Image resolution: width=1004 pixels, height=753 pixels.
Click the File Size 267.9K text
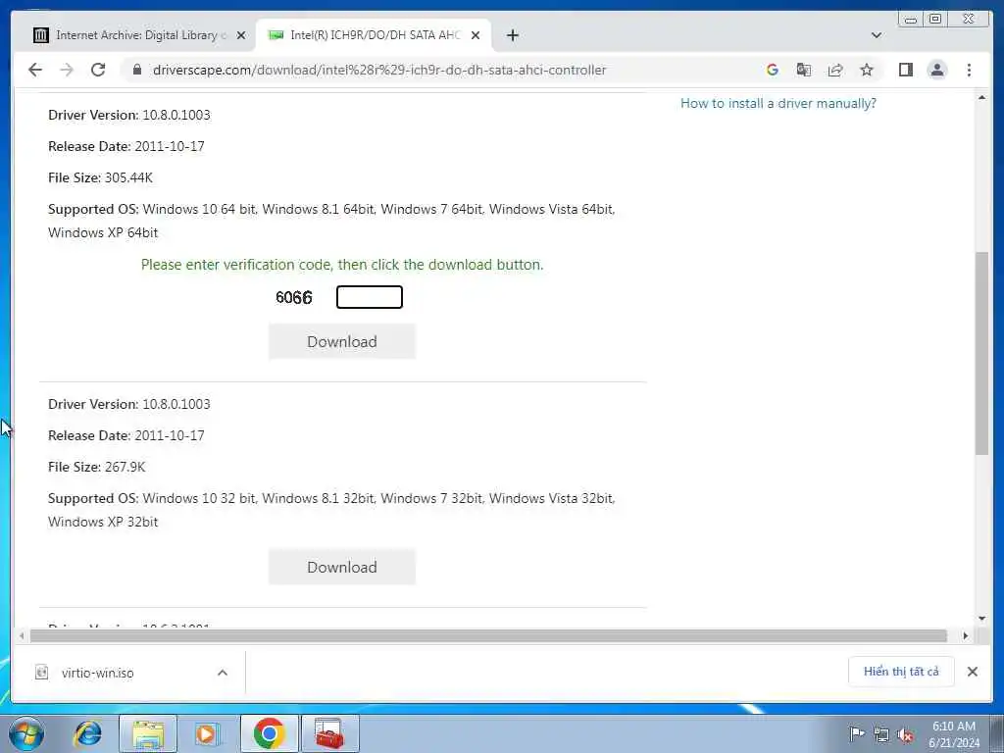[97, 467]
